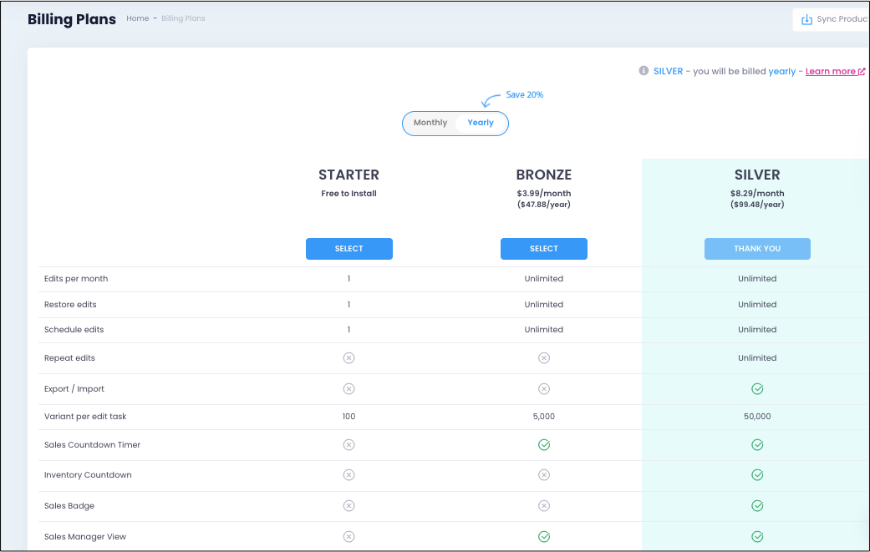
Task: Switch billing toggle to Monthly
Action: (430, 123)
